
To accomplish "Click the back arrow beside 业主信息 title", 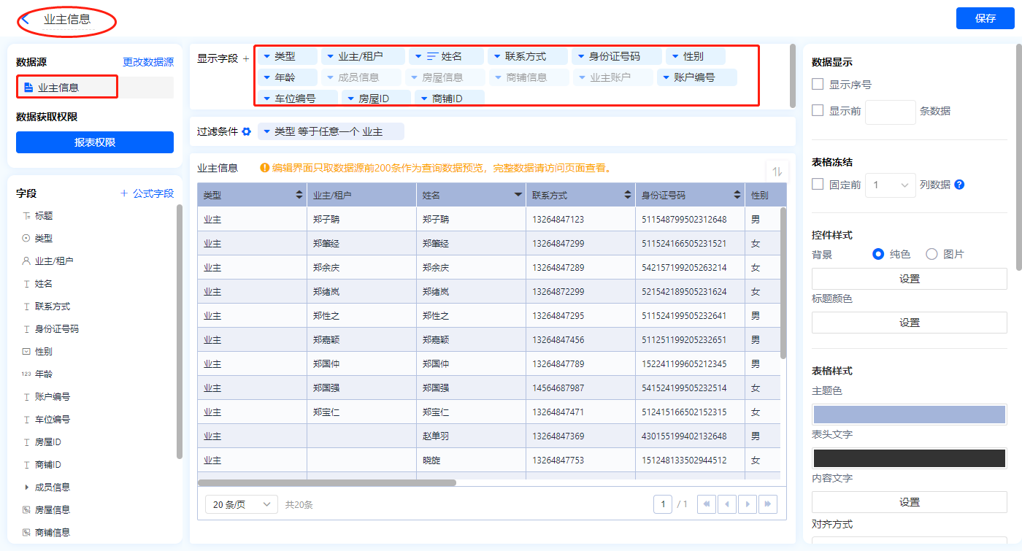I will click(26, 20).
